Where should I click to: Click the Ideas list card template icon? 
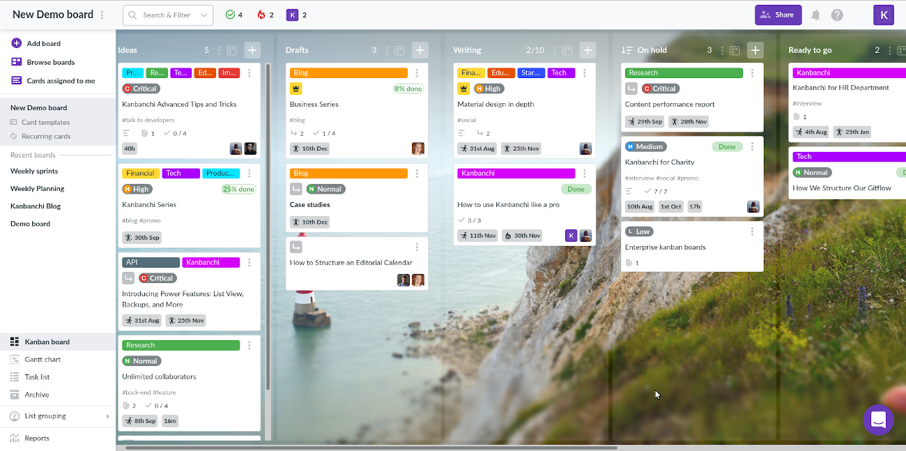tap(232, 50)
